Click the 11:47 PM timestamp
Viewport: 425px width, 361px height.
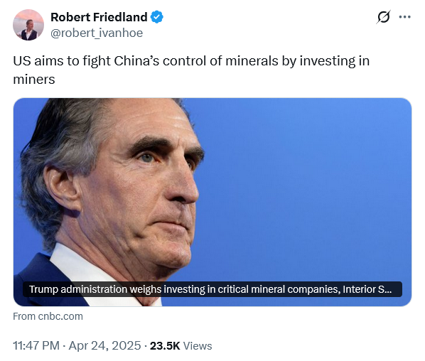pyautogui.click(x=36, y=345)
